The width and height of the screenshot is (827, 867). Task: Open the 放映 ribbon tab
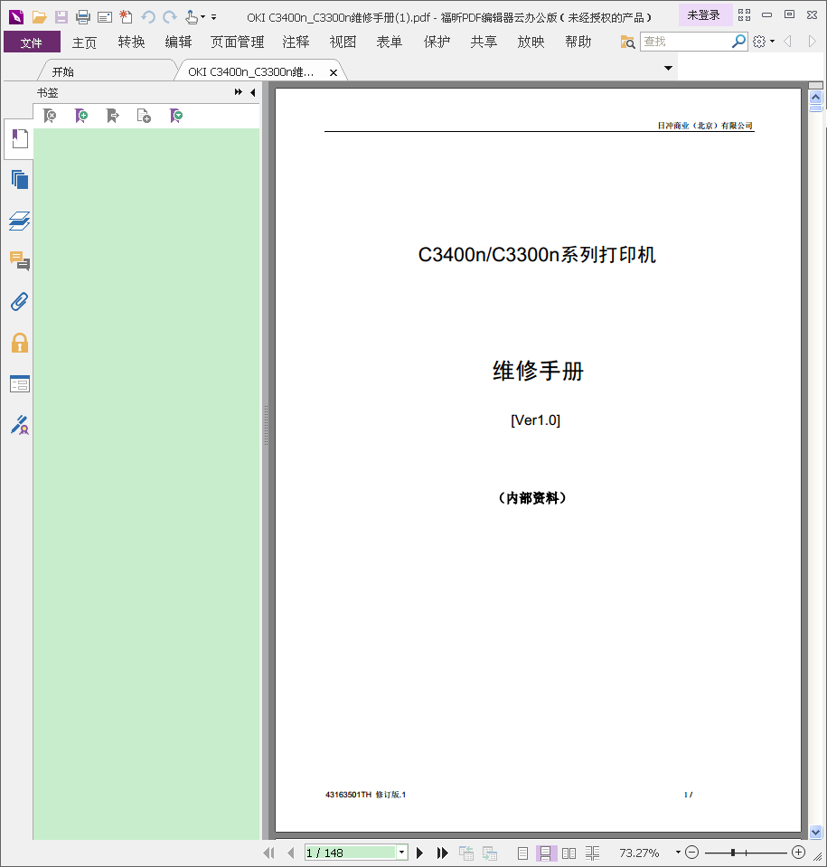point(531,42)
